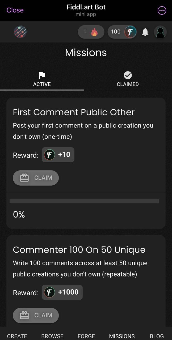
Task: Open the profile avatar icon
Action: click(x=160, y=32)
